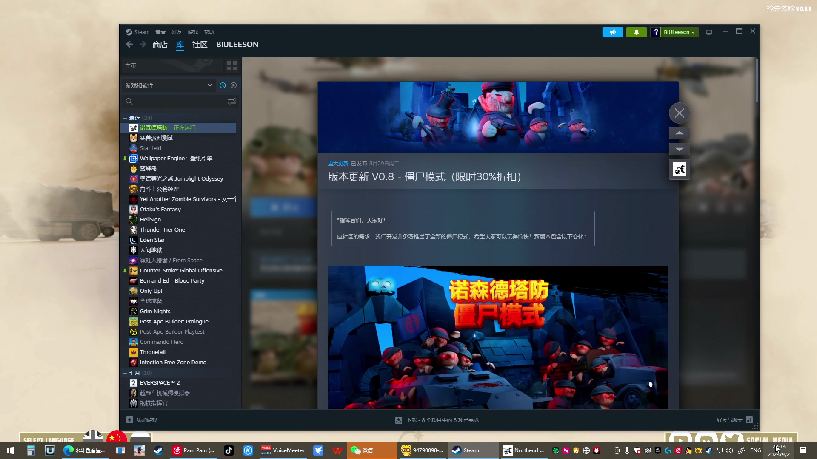Screen dimensions: 817x459
Task: Switch to the 社区 tab
Action: tap(200, 44)
